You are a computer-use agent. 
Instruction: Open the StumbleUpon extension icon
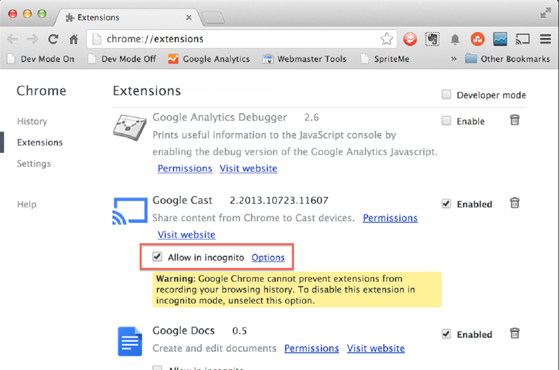click(477, 39)
